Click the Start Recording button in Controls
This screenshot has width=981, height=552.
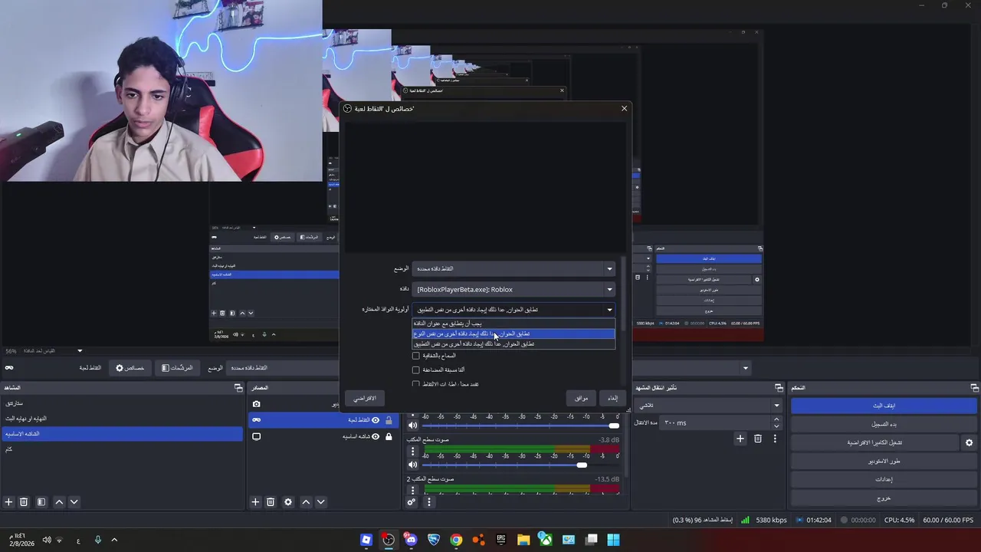(884, 424)
